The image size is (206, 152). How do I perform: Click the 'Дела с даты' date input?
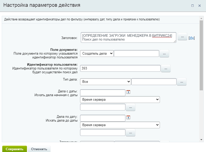point(102,93)
